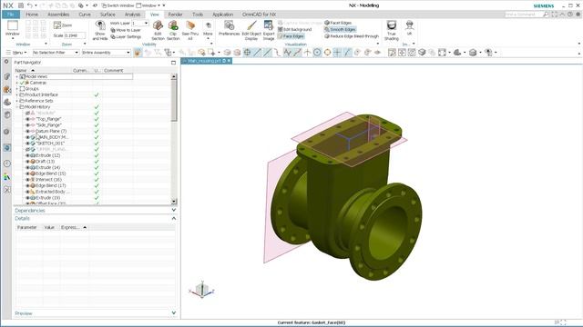
Task: Click the Part Navigator sidebar icon
Action: [6, 102]
